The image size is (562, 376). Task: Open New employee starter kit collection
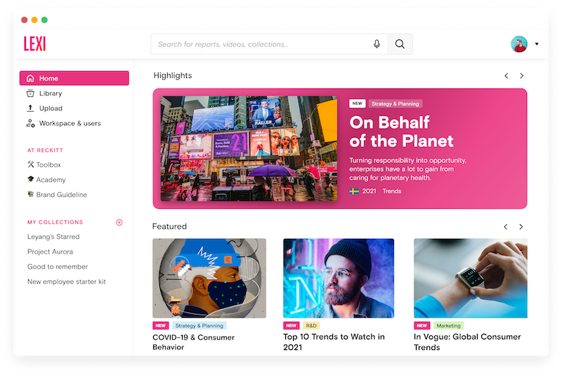click(67, 282)
